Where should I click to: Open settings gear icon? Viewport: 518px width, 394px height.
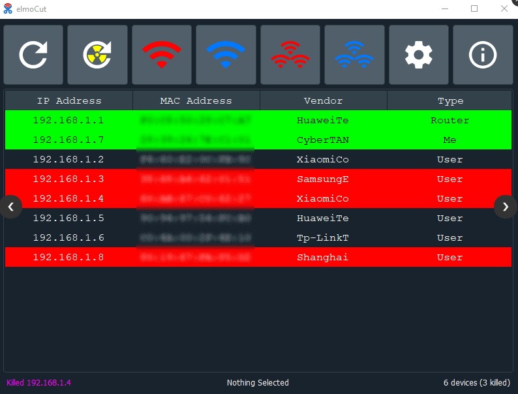419,55
